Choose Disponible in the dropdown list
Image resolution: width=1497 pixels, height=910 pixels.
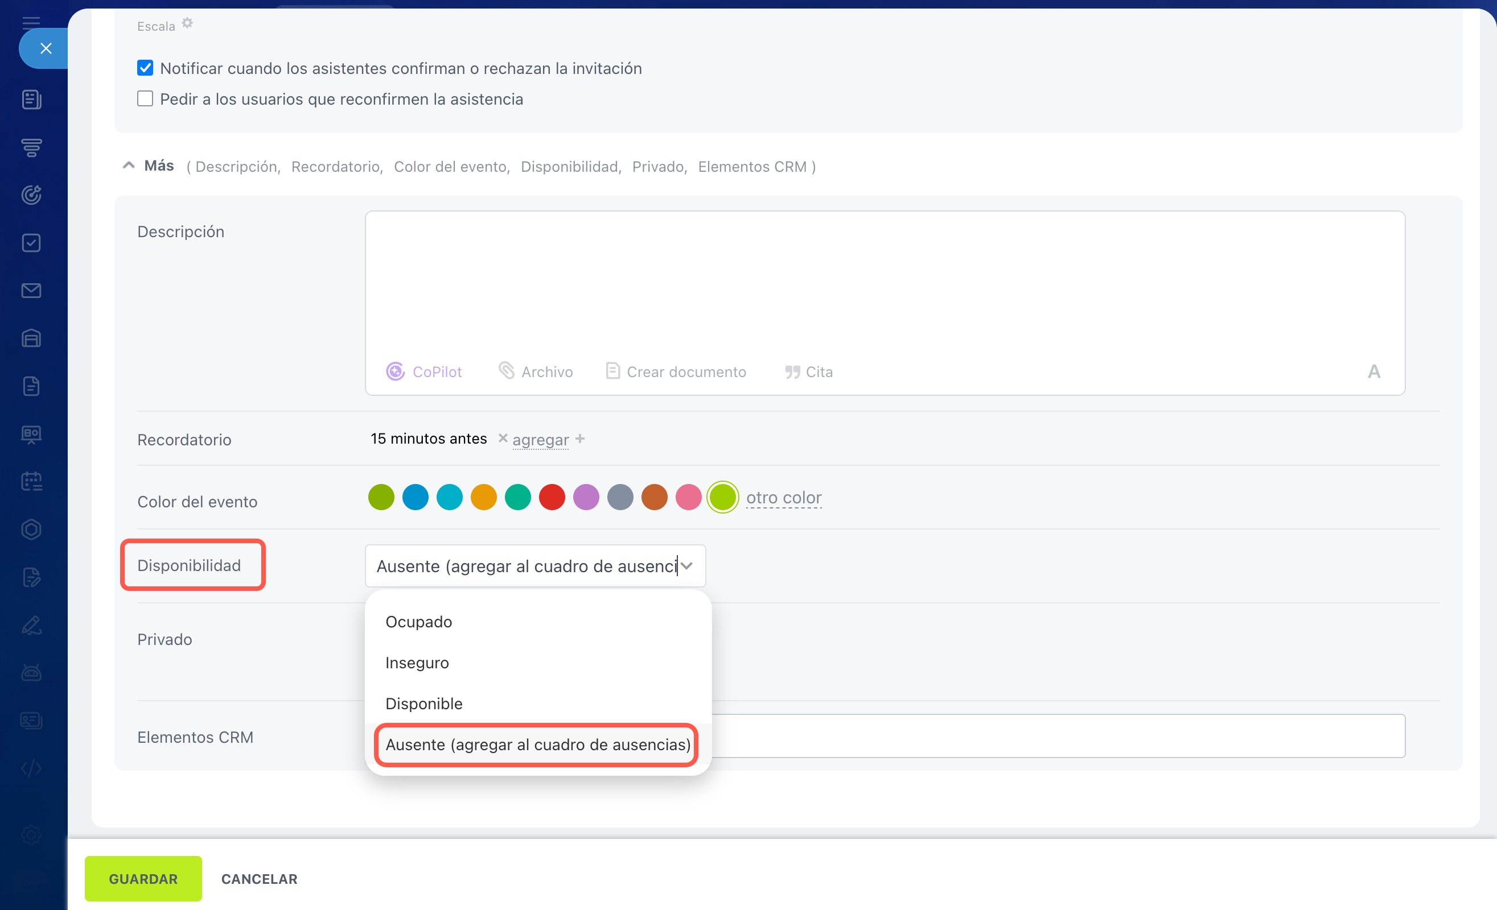(424, 703)
